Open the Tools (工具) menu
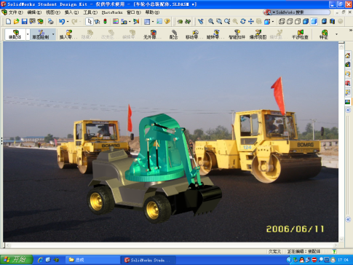This screenshot has height=265, width=353. coord(90,12)
